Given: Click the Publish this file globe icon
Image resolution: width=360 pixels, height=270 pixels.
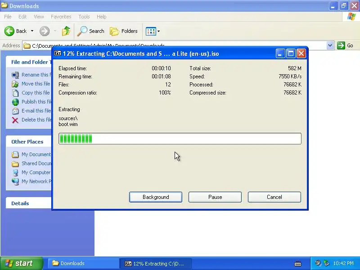Looking at the screenshot, I should (15, 102).
